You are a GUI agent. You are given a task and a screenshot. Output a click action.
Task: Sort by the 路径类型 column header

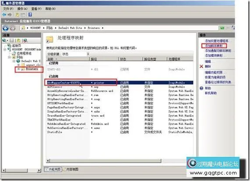pos(155,59)
